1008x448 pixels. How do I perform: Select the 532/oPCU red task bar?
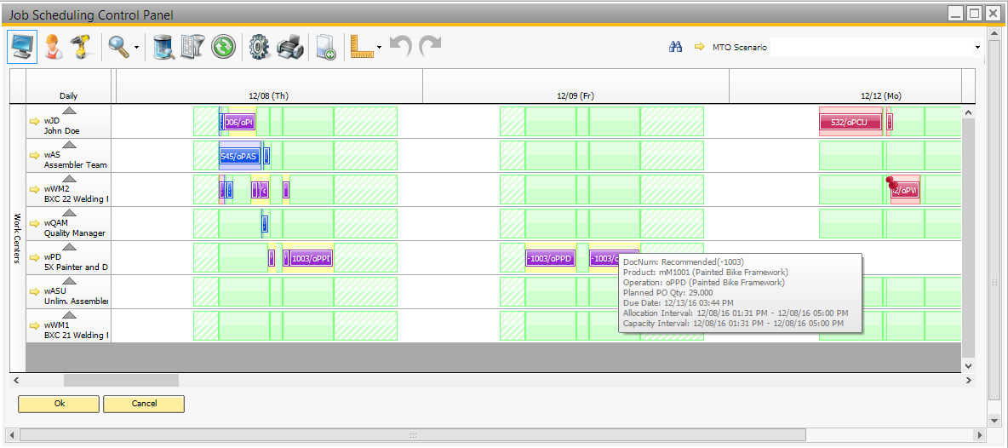point(849,122)
